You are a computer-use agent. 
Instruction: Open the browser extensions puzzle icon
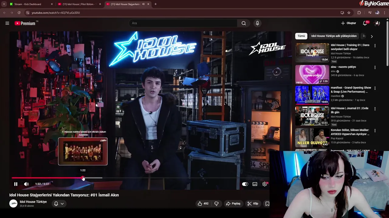[359, 13]
